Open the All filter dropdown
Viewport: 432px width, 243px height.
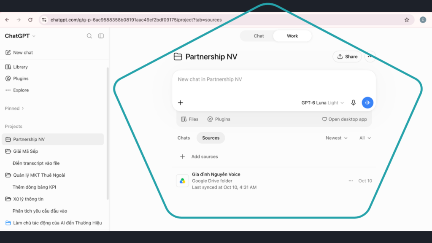point(365,138)
